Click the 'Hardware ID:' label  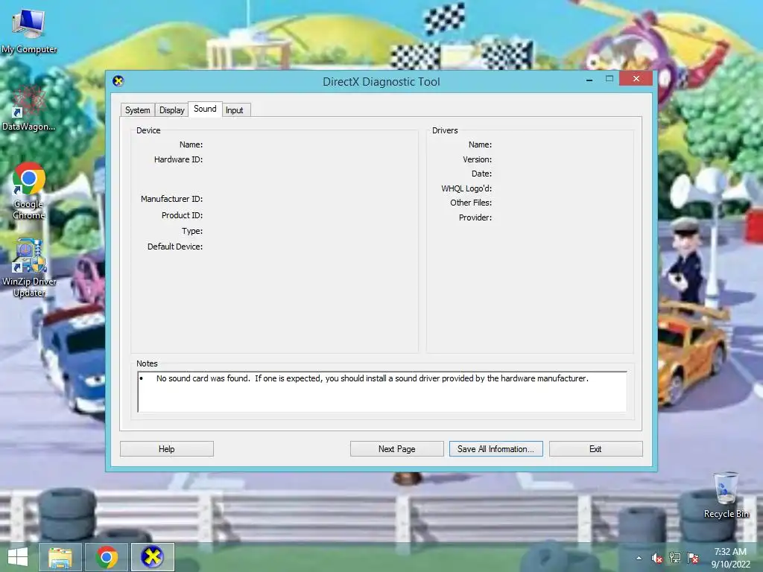pos(178,159)
